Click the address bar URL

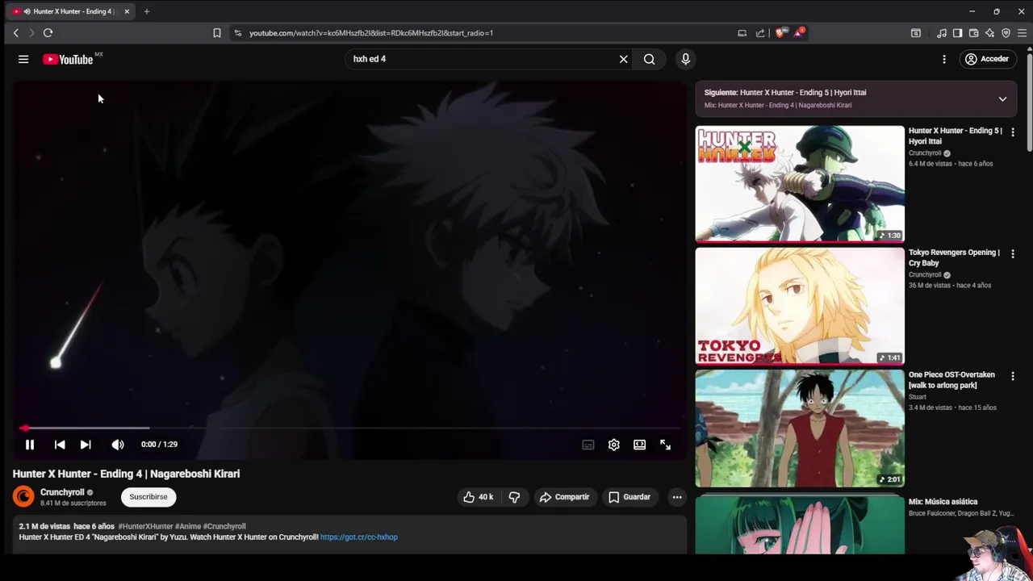[371, 33]
